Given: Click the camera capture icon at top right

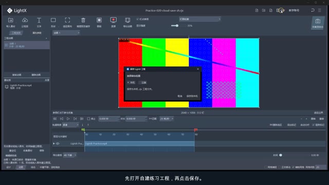Looking at the screenshot, I should coord(318,21).
